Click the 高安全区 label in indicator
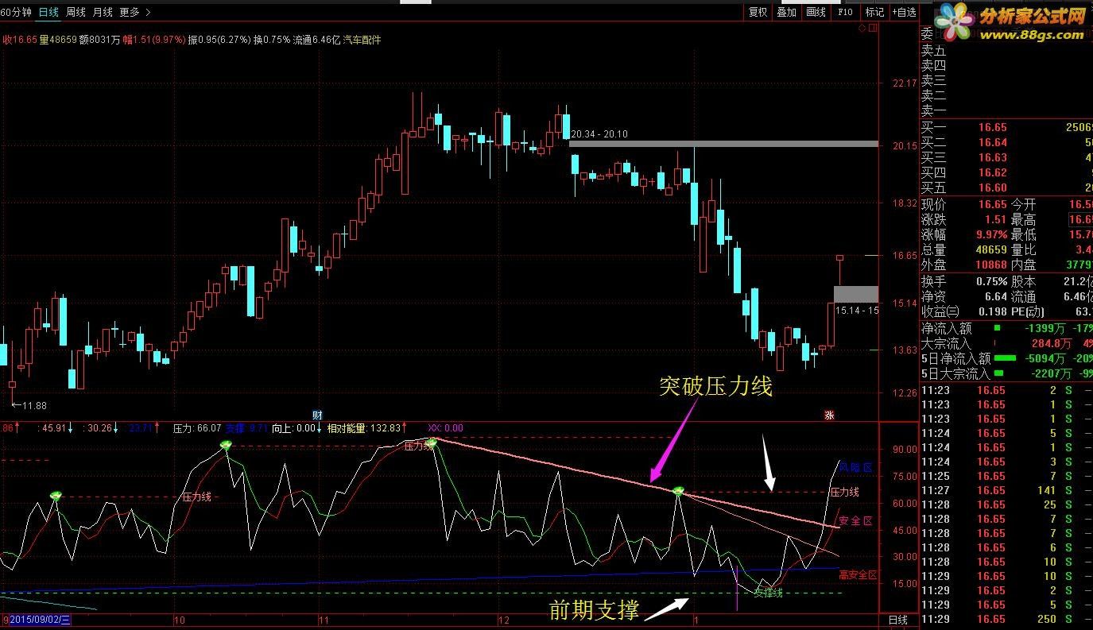This screenshot has height=630, width=1093. pyautogui.click(x=858, y=575)
